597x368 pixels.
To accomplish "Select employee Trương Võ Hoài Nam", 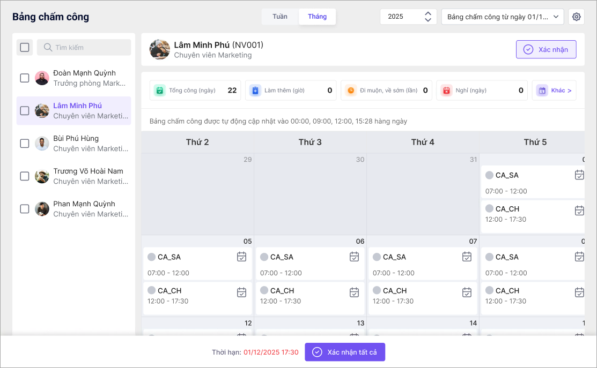I will [x=73, y=176].
